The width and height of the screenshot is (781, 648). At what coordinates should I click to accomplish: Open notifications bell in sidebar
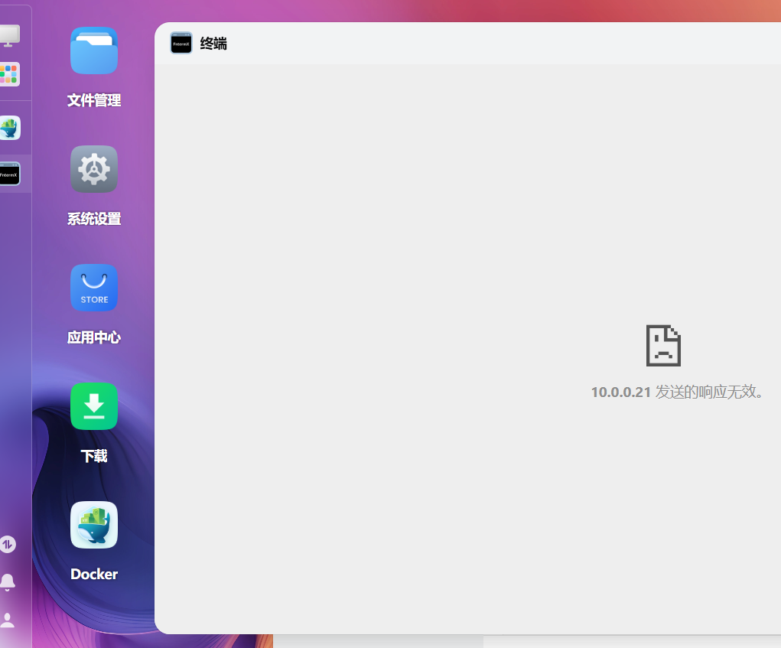[8, 581]
